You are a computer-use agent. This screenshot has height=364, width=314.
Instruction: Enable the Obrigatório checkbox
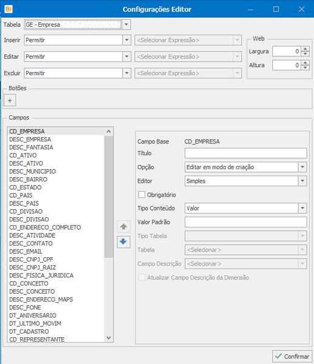point(142,195)
